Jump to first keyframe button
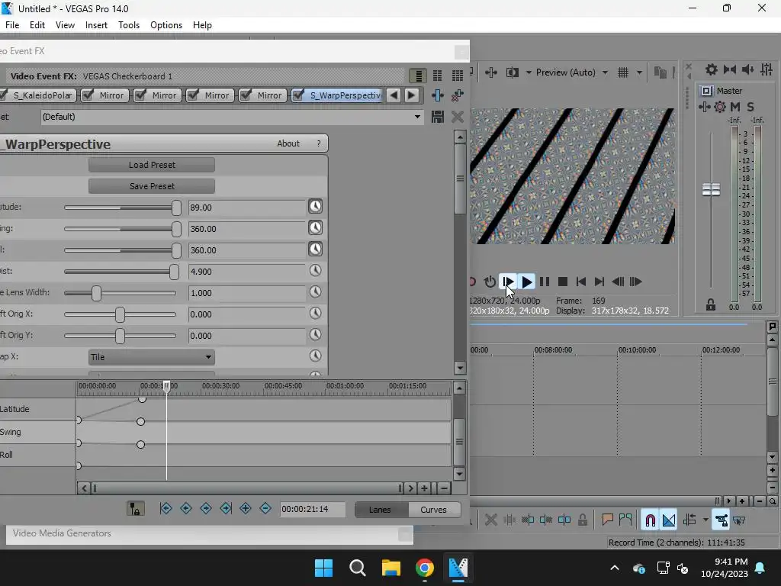Image resolution: width=781 pixels, height=586 pixels. click(x=166, y=508)
